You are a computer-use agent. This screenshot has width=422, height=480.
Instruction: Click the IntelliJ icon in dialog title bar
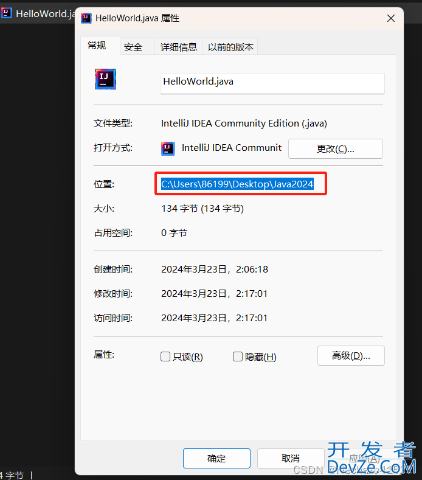pos(86,18)
